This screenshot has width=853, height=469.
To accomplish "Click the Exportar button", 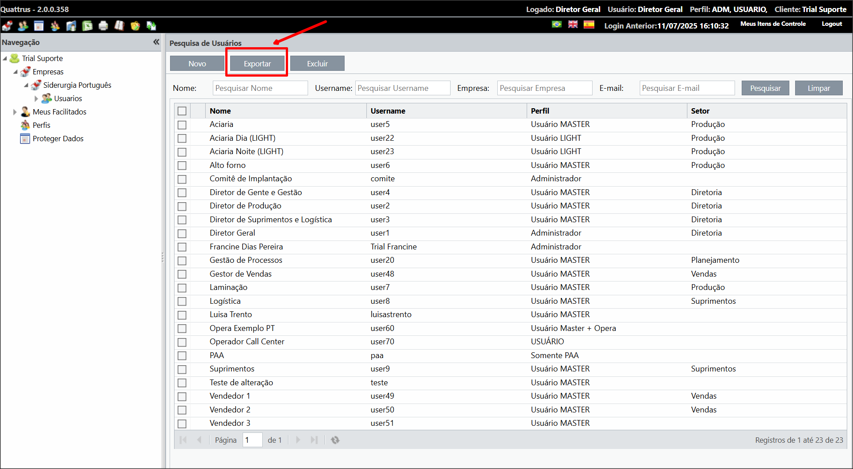I will click(x=257, y=64).
